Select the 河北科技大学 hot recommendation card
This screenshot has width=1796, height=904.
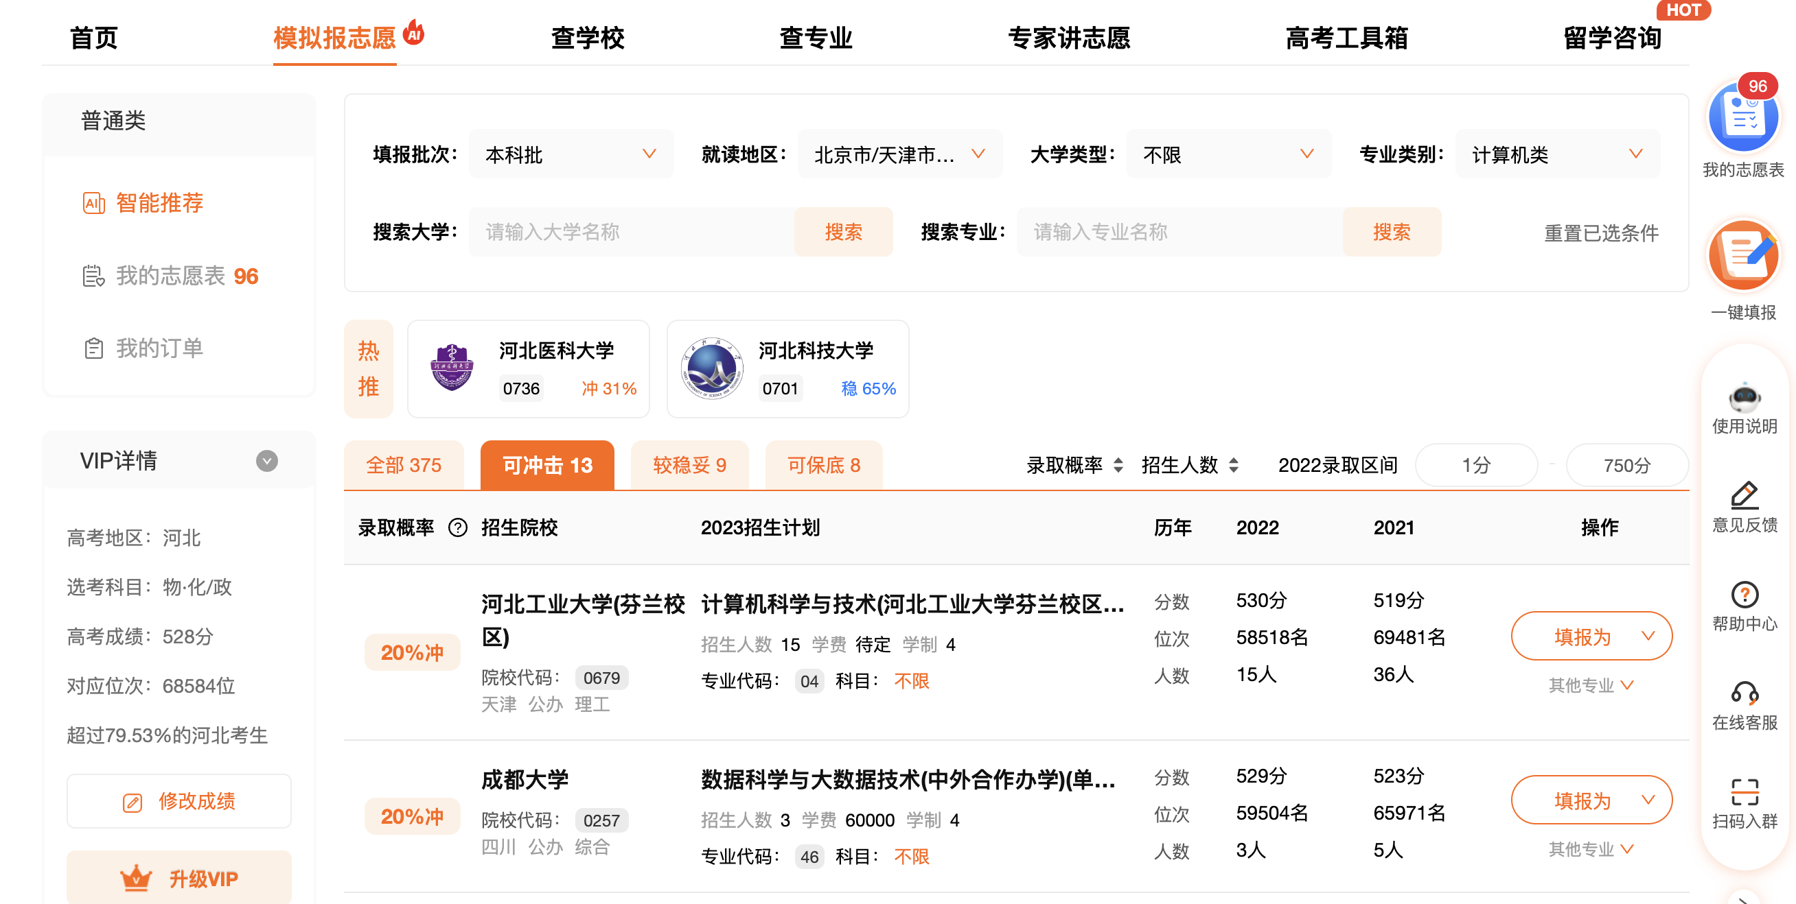point(787,369)
